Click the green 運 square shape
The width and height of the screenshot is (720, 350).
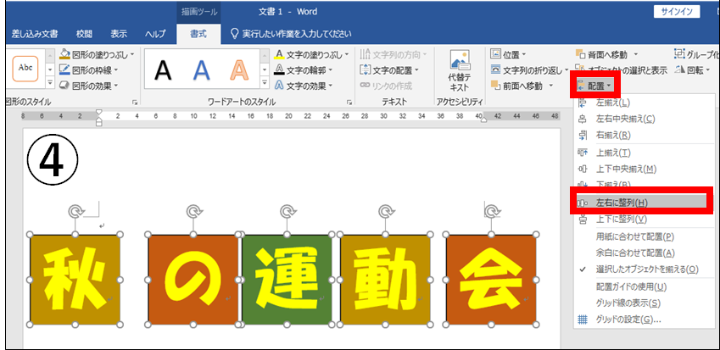287,280
